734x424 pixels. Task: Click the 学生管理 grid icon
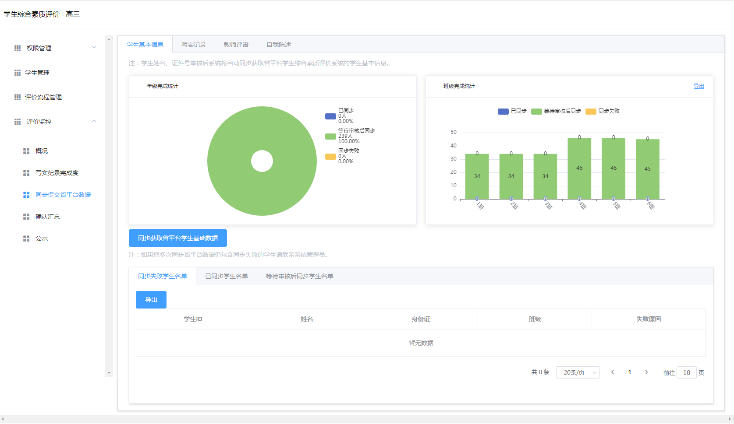tap(18, 73)
